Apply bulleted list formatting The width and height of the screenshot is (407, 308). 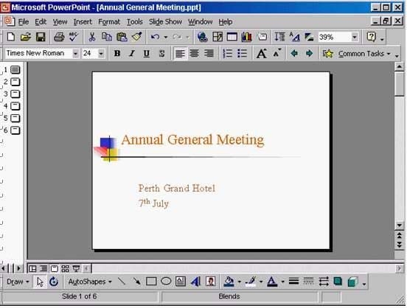click(x=242, y=54)
